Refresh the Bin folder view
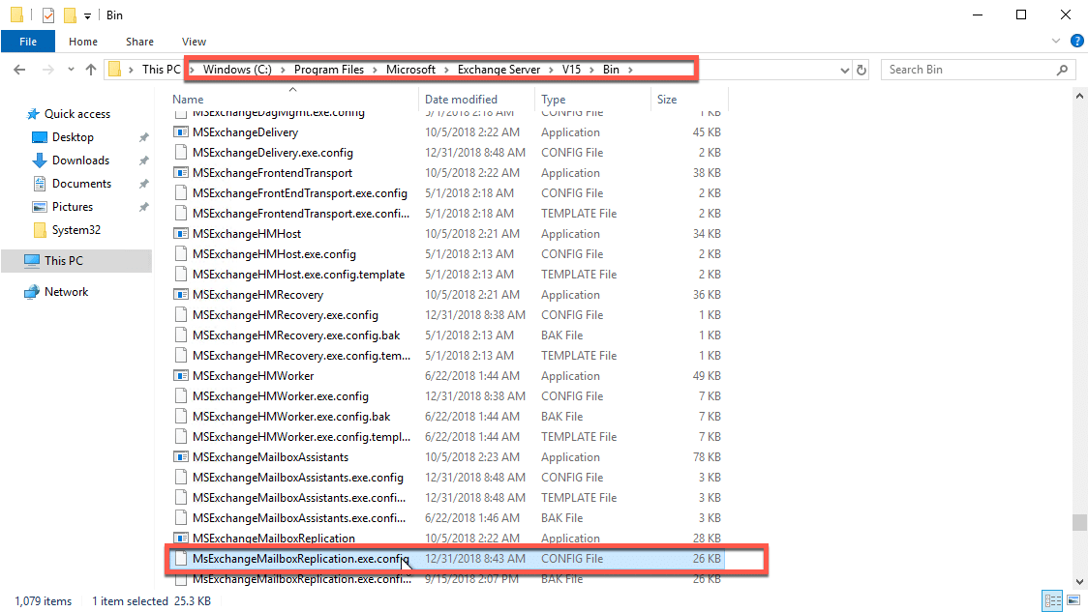Viewport: 1088px width, 612px height. [861, 69]
